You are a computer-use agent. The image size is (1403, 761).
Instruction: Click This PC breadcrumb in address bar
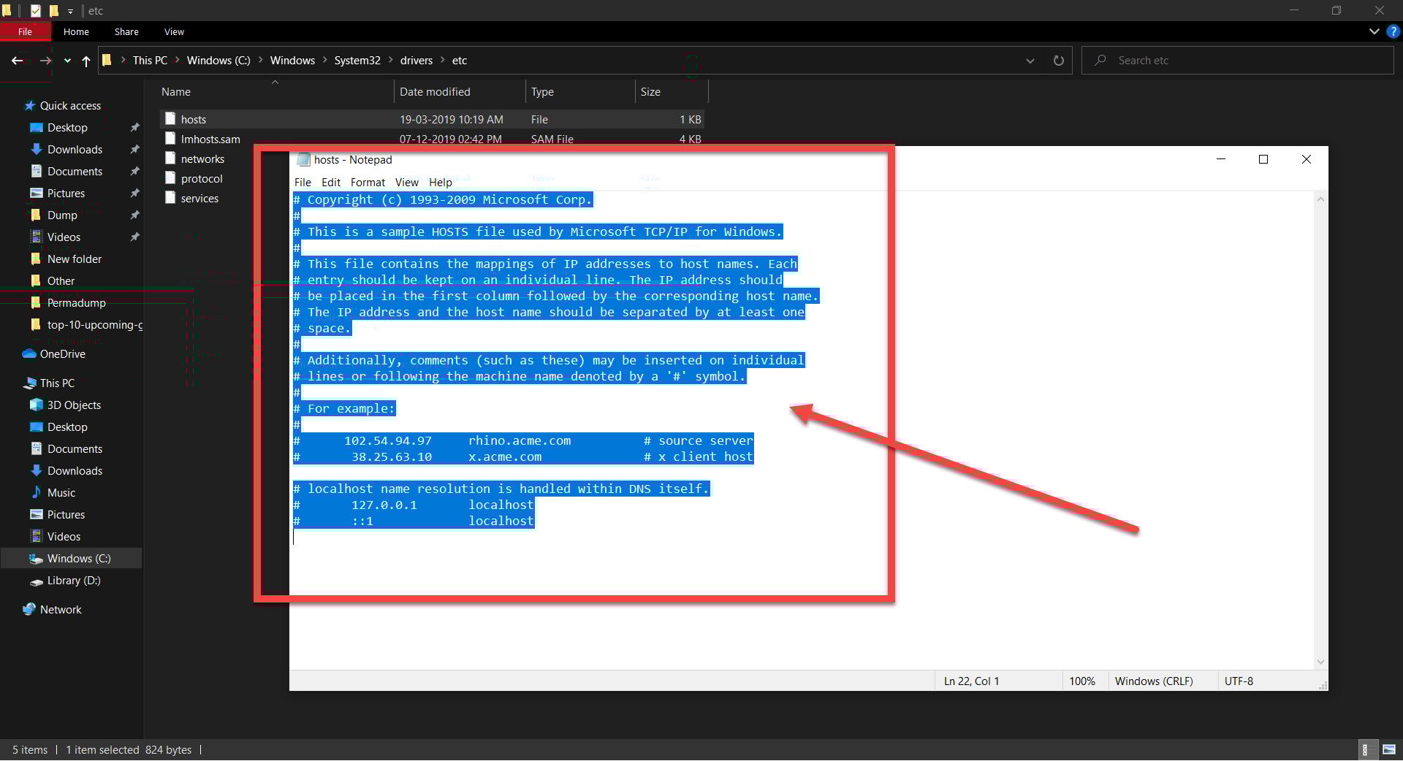click(x=150, y=61)
